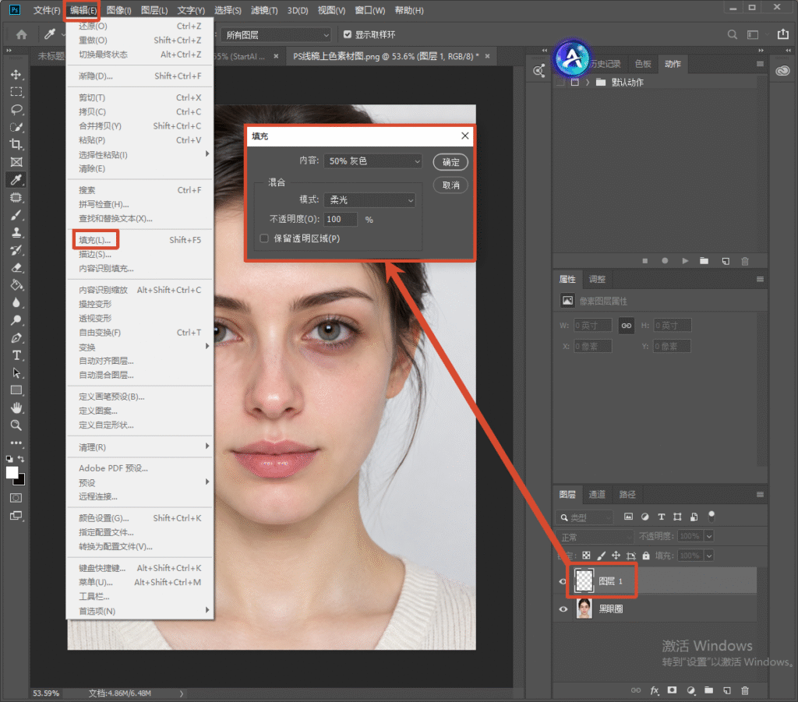Screen dimensions: 798x702
Task: Open Layers panel flyout menu
Action: tap(760, 495)
